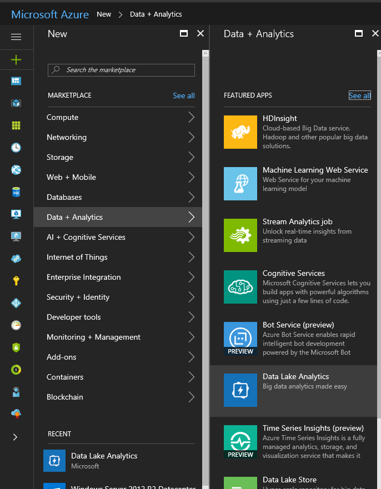Open App Services globe icon
The width and height of the screenshot is (381, 489).
point(16,170)
